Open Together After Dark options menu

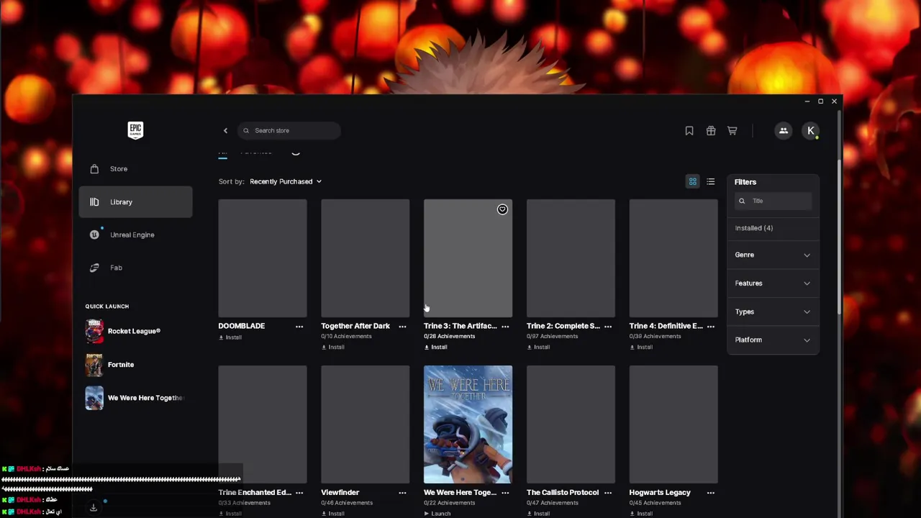tap(402, 326)
